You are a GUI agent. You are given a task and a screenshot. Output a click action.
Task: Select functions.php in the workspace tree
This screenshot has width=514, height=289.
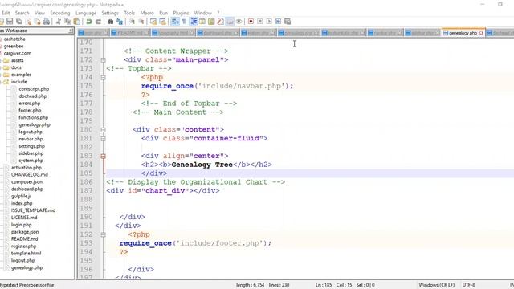[34, 118]
